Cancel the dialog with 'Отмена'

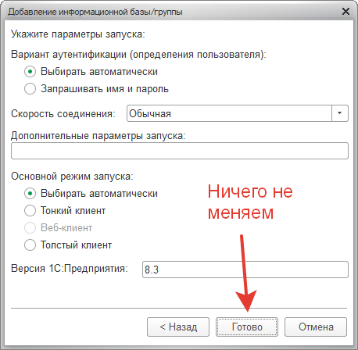(316, 327)
